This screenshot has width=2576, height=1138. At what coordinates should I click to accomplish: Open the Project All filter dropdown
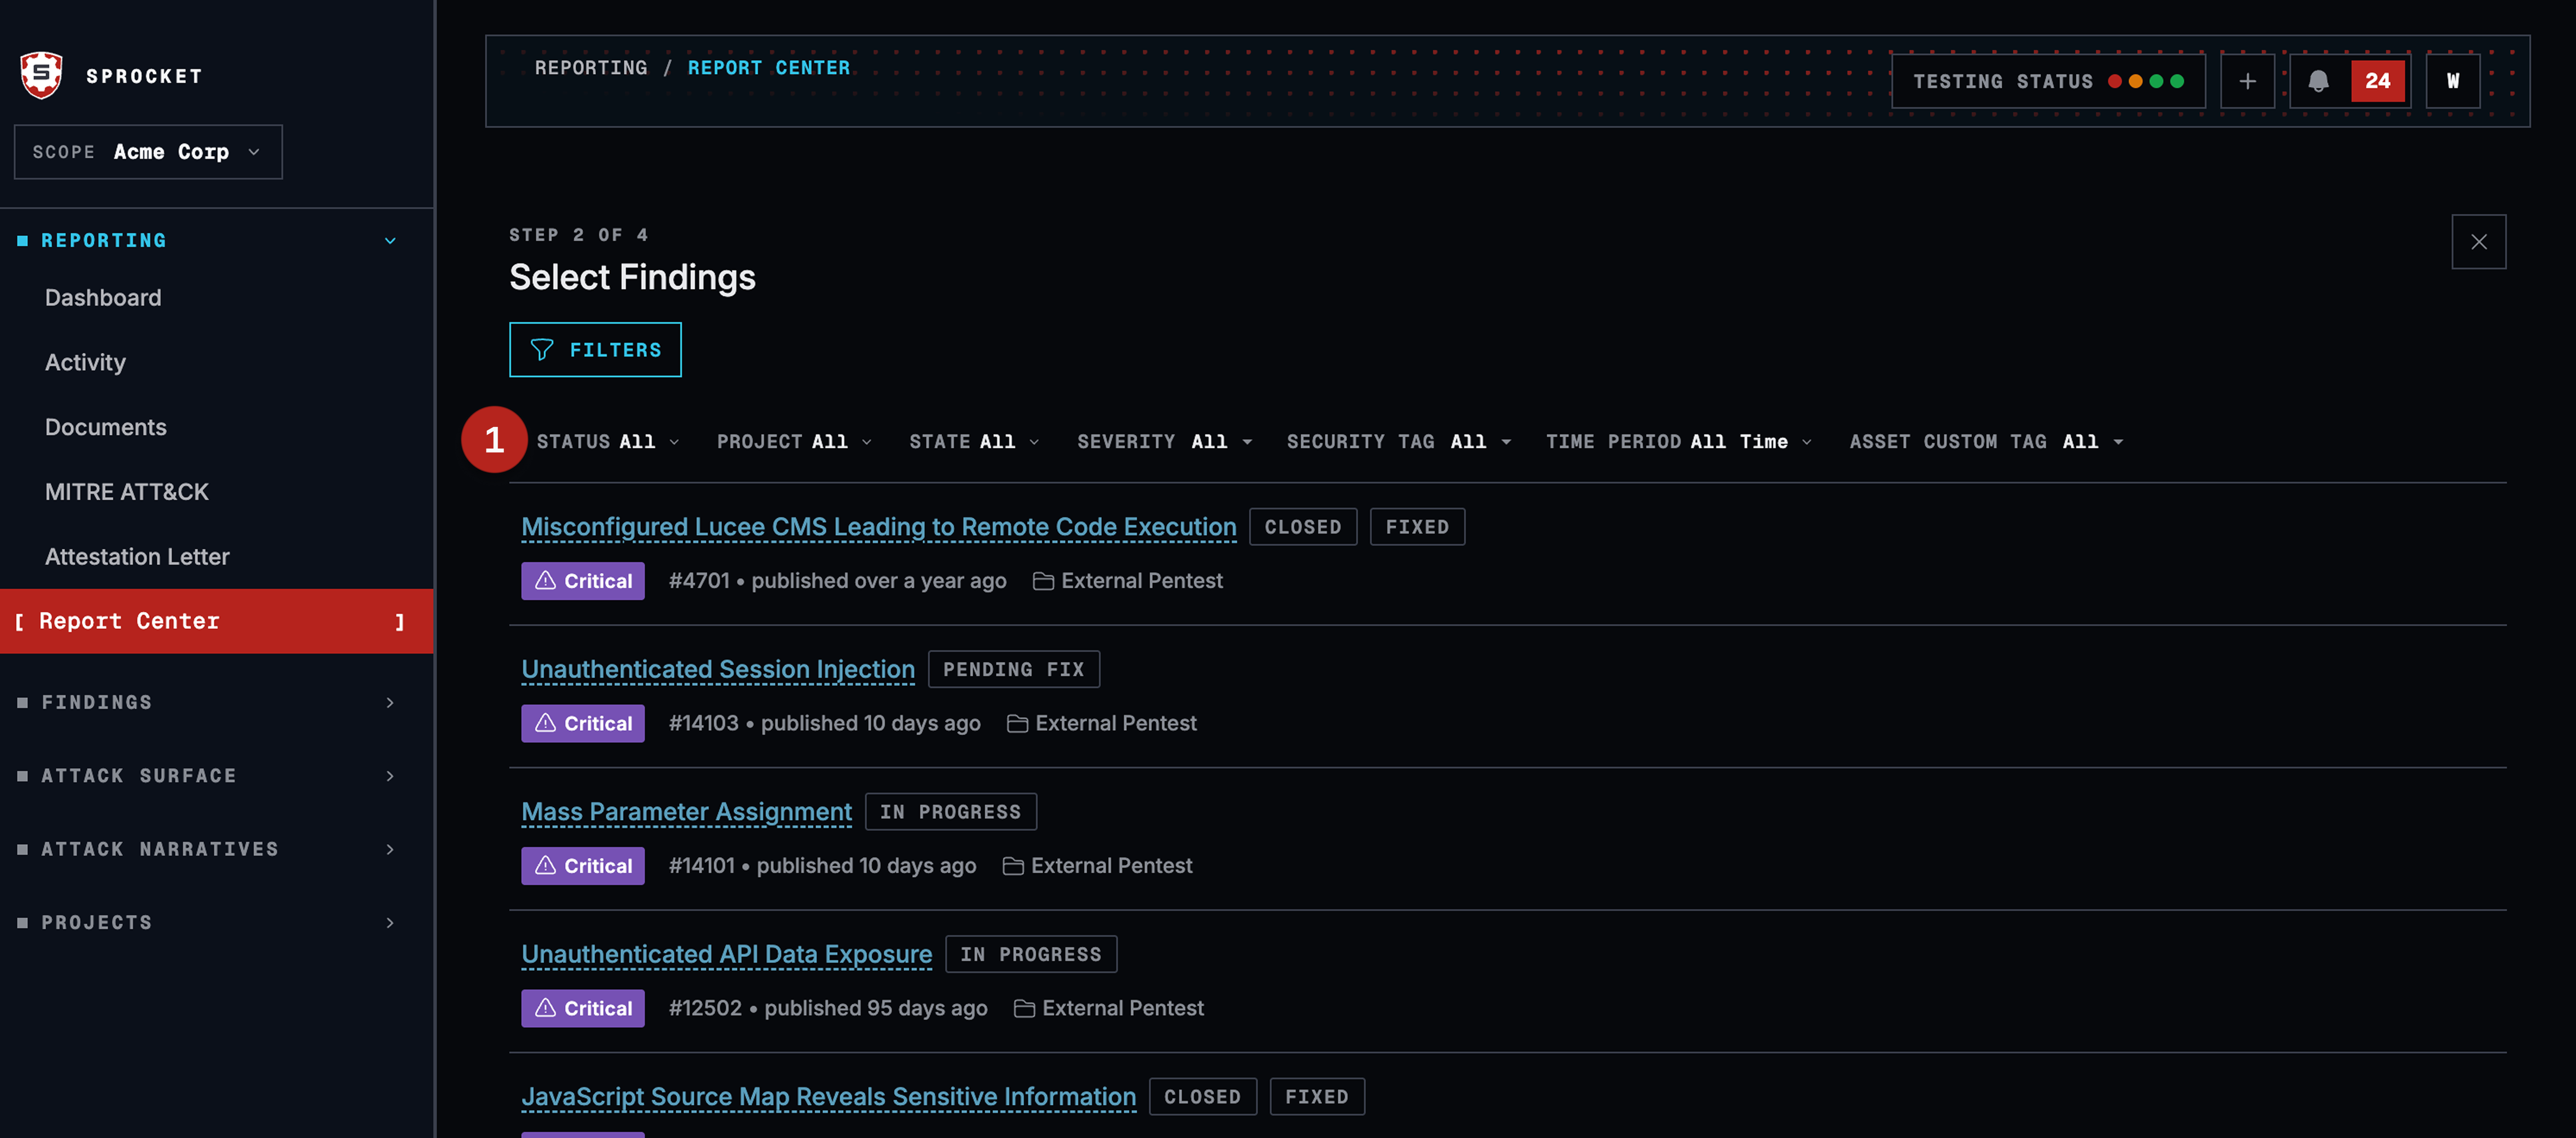pyautogui.click(x=795, y=441)
